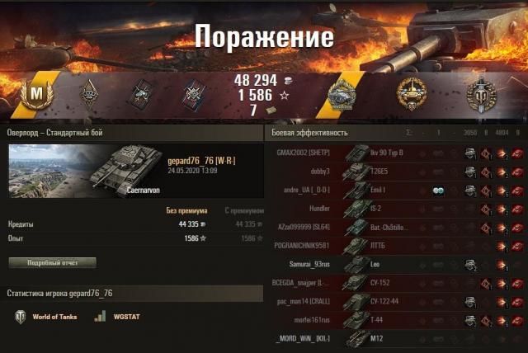Click the platoon icon in andre_UA row

tap(438, 191)
